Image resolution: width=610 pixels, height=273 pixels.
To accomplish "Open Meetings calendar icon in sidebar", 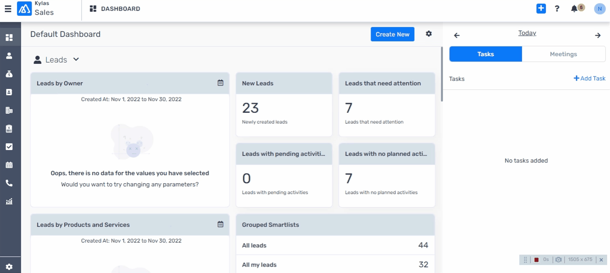I will pyautogui.click(x=9, y=165).
